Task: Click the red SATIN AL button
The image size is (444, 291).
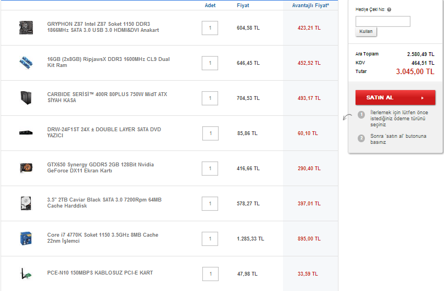Action: click(395, 98)
